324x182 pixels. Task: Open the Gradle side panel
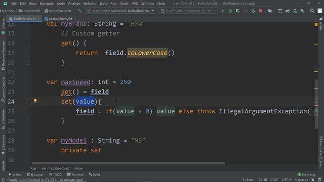coord(320,24)
